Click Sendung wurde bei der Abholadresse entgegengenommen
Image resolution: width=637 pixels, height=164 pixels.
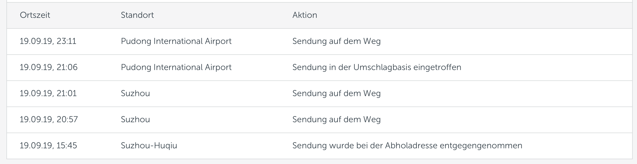coord(407,146)
